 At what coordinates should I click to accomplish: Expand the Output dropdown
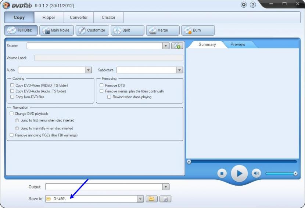(x=166, y=187)
